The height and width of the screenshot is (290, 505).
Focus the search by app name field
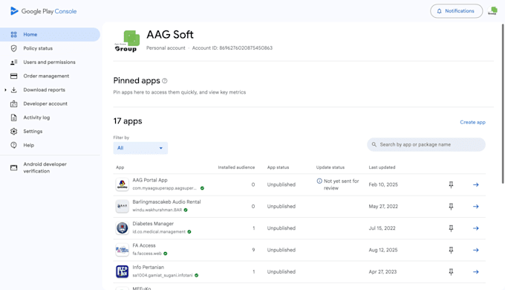[x=426, y=145]
